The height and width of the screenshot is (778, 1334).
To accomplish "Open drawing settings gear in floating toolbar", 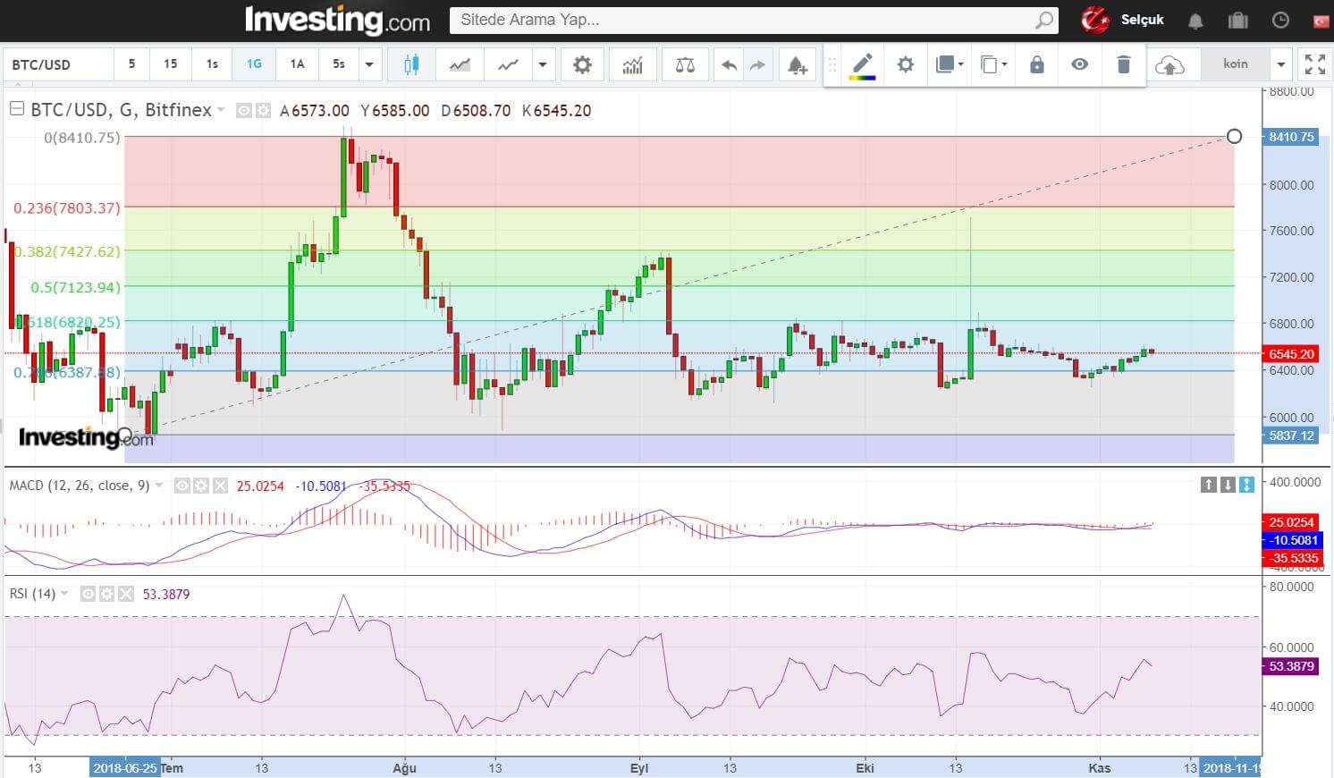I will pos(906,64).
